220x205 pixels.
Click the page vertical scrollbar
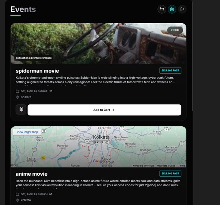[x=192, y=56]
